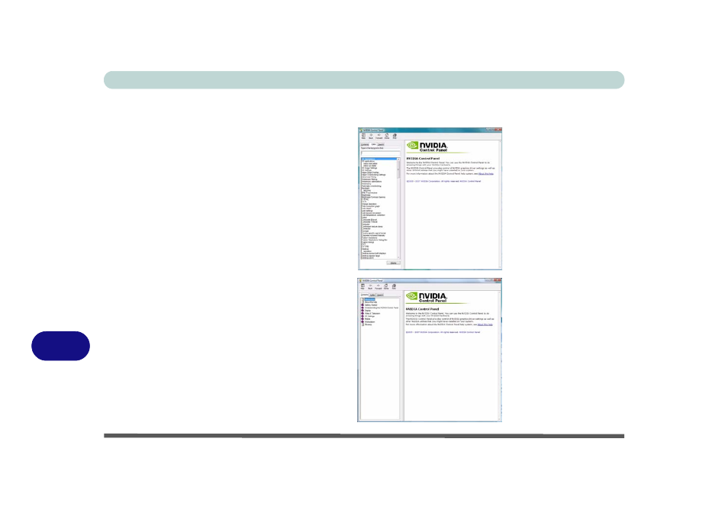728x513 pixels.
Task: Click Forward icon in upper help window
Action: (378, 136)
